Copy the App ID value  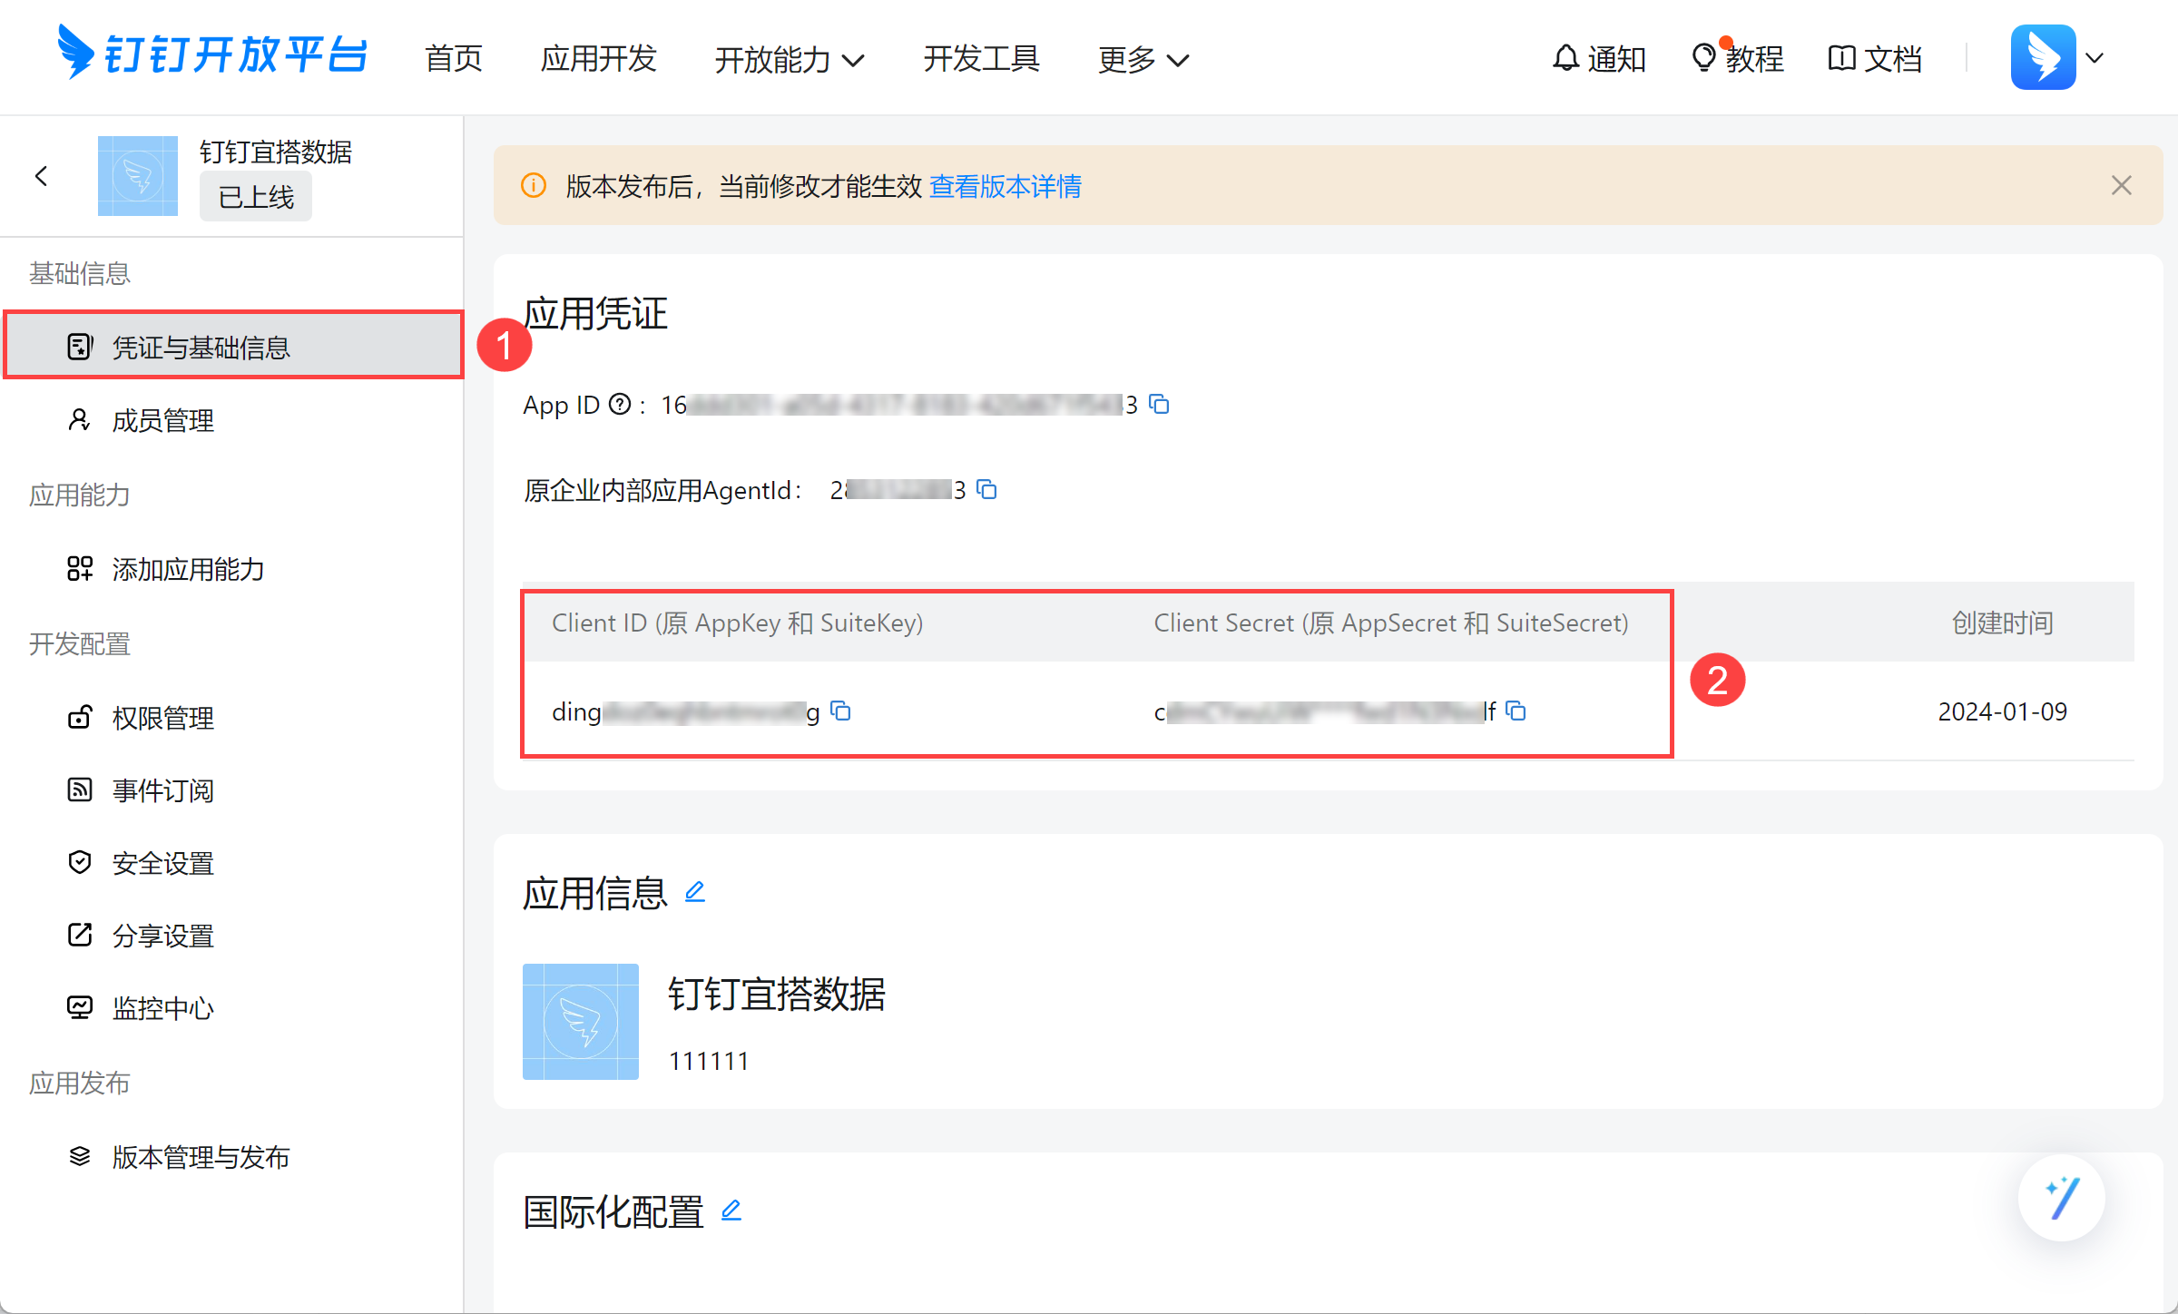click(x=1159, y=404)
